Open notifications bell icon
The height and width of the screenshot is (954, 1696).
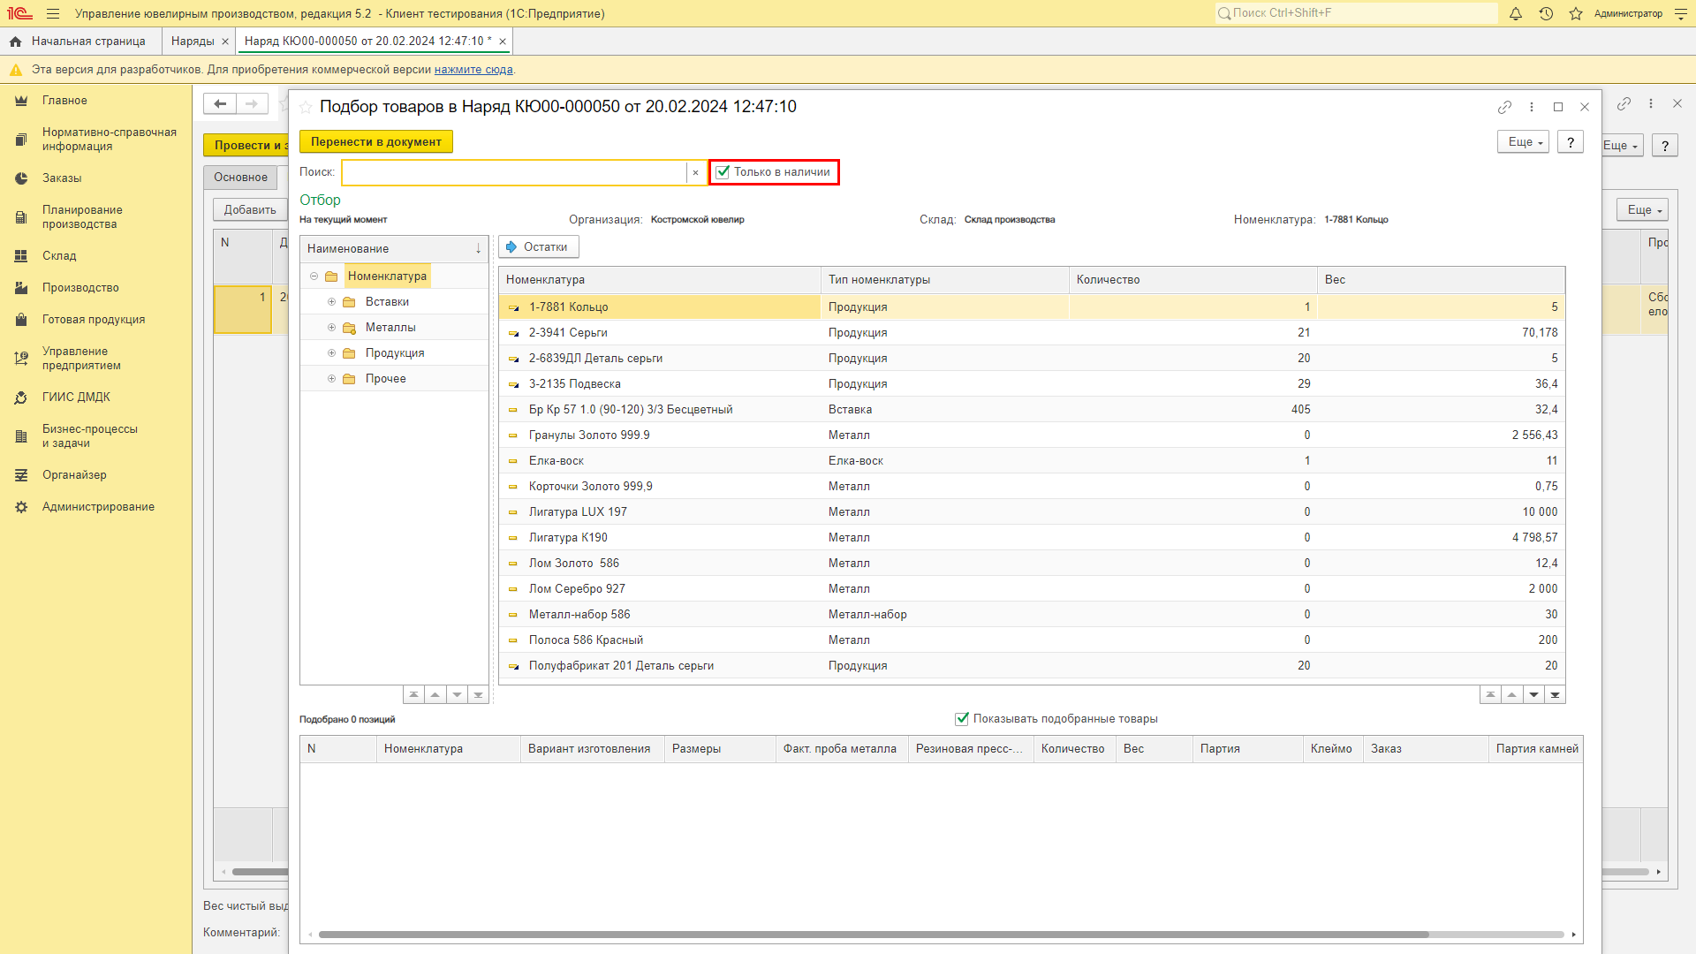[x=1516, y=13]
